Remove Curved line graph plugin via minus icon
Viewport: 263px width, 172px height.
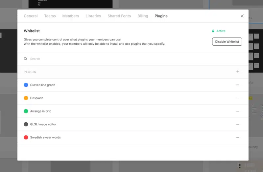click(238, 85)
